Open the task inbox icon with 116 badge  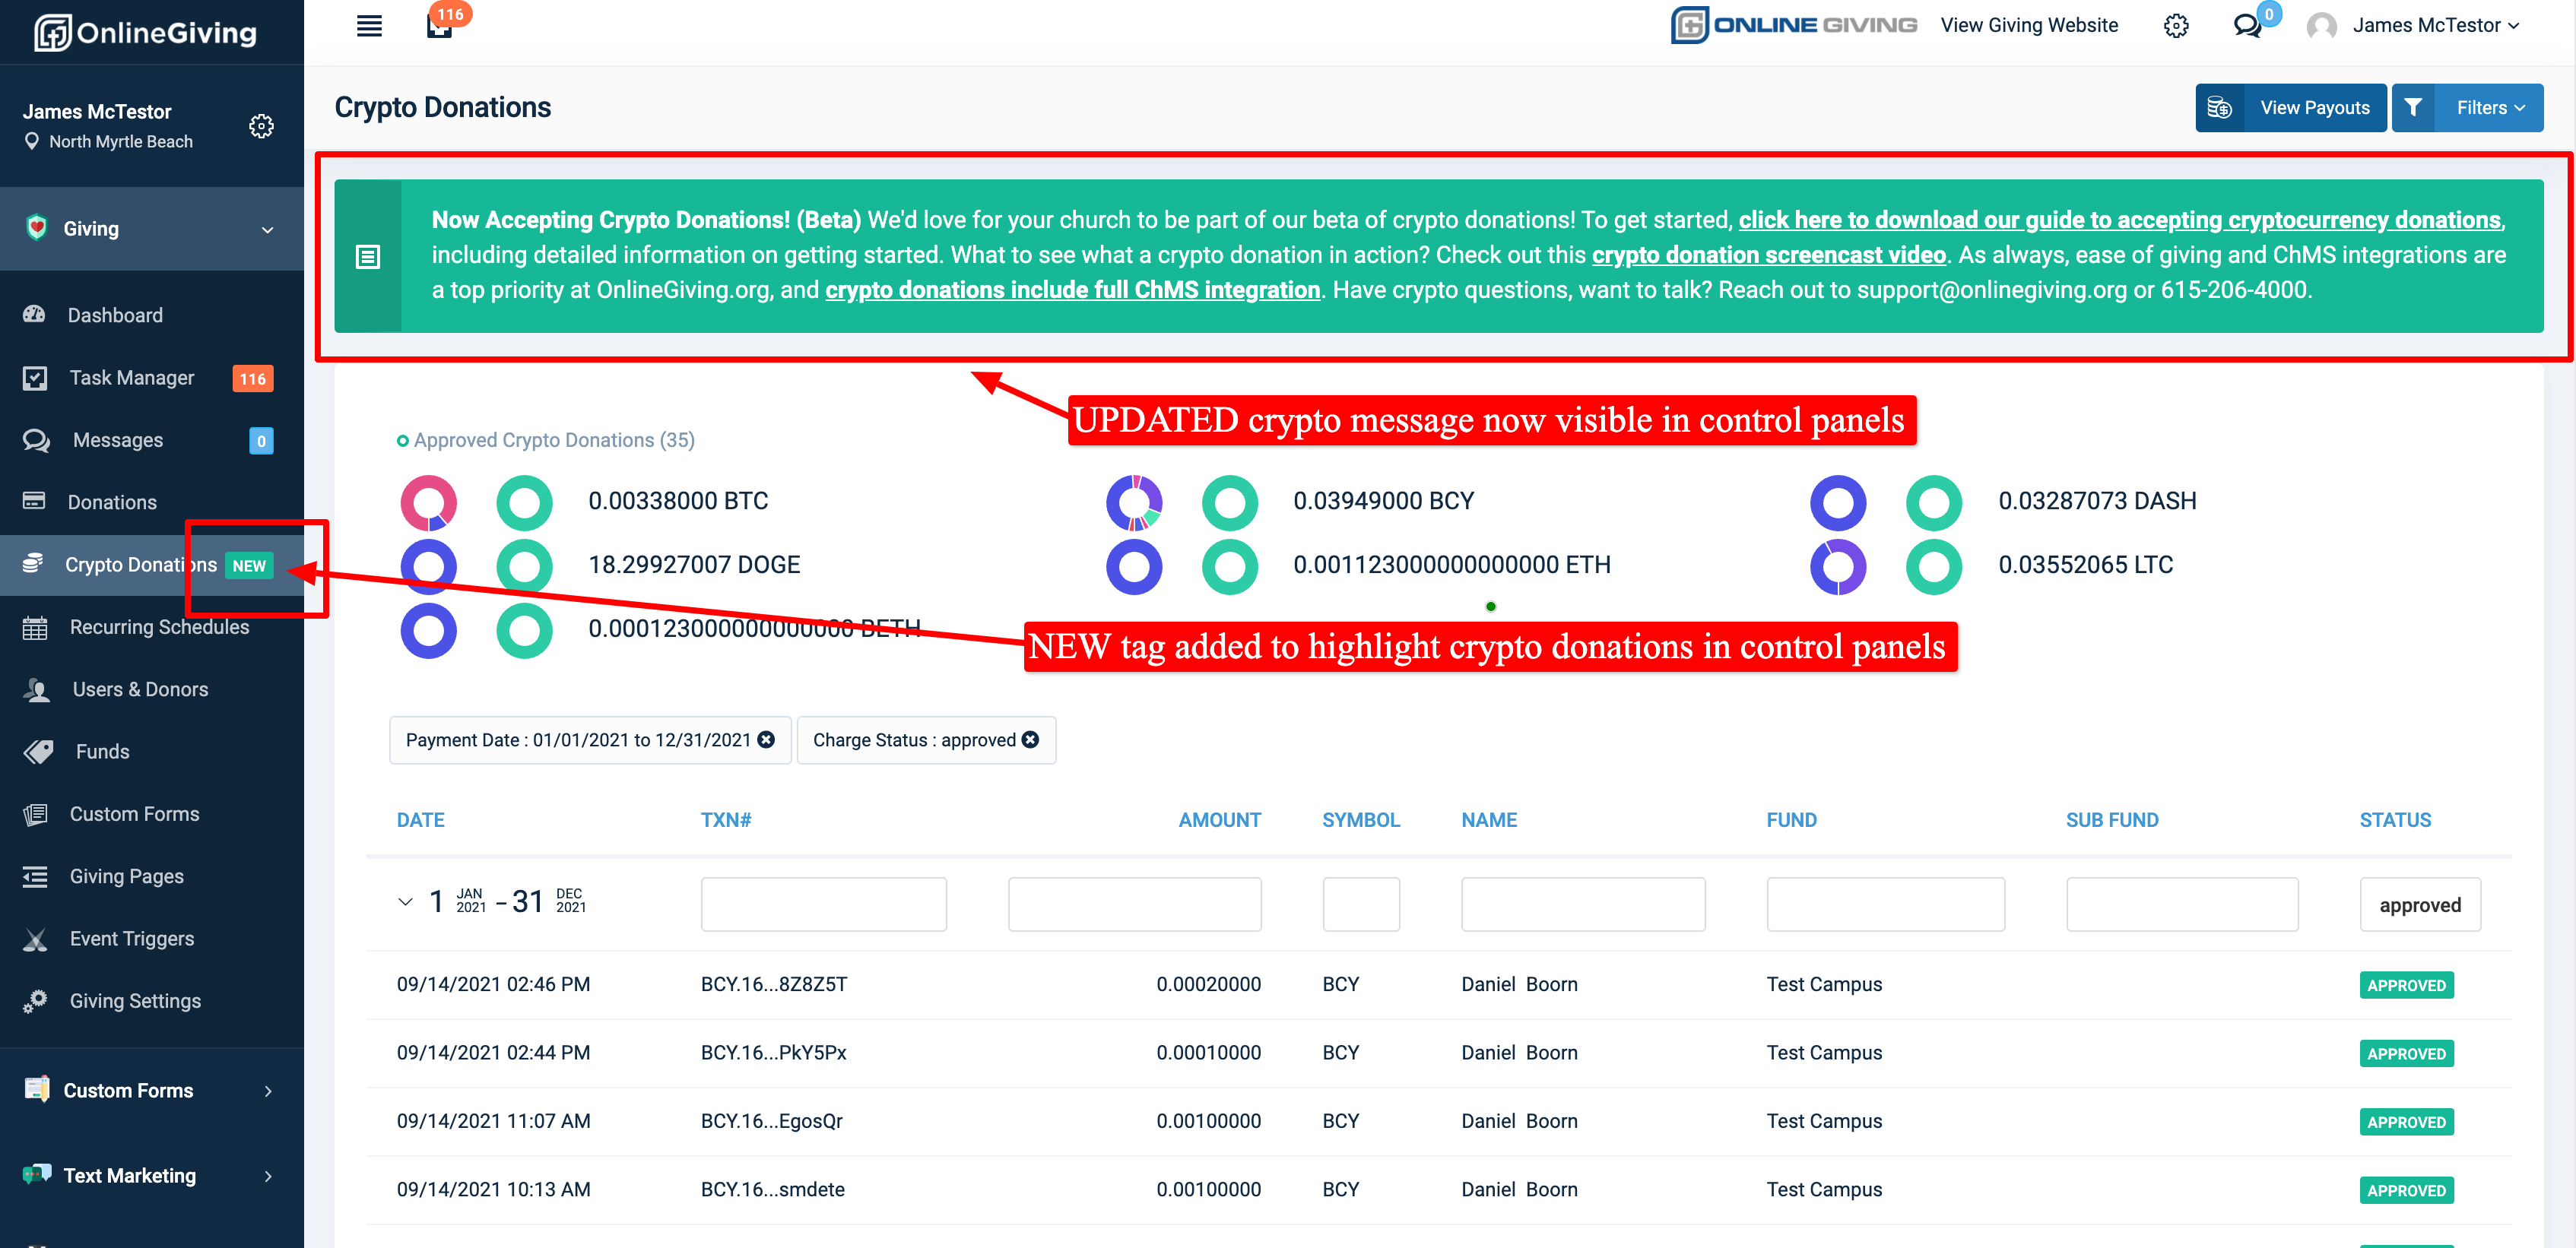[440, 26]
